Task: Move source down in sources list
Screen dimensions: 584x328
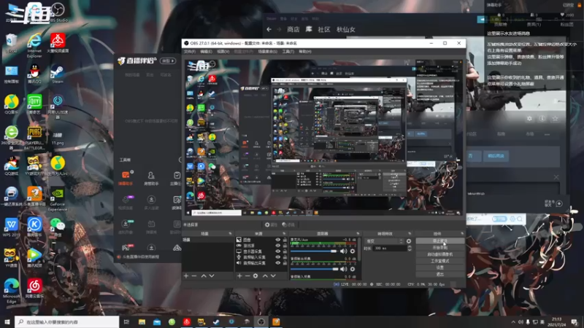Action: coord(273,276)
